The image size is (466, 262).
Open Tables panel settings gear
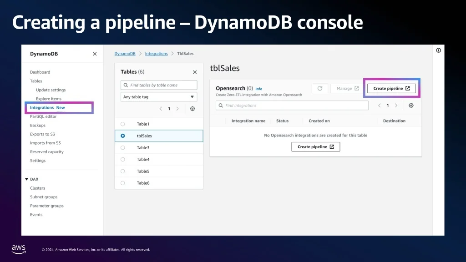point(192,109)
